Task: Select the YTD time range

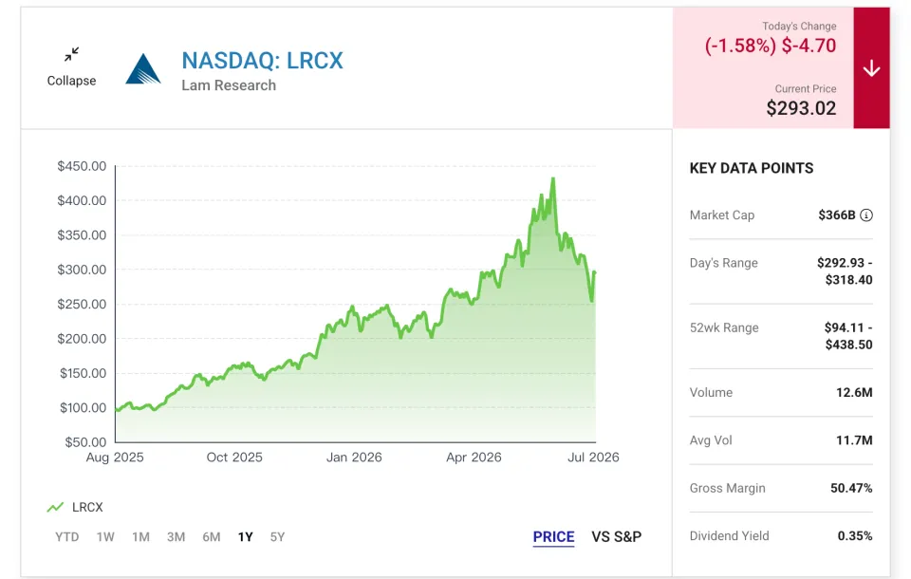Action: point(66,536)
